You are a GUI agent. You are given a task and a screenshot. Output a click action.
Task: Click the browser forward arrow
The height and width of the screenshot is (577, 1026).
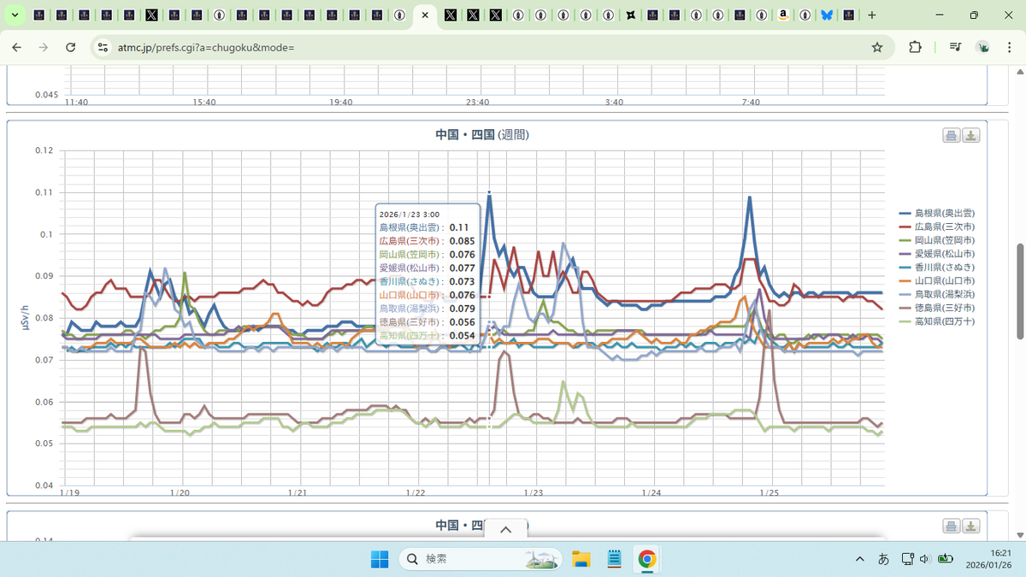point(44,48)
